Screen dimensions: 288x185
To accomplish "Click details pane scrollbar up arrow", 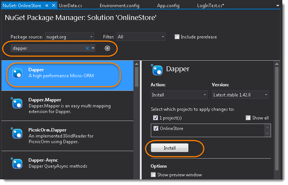I will (x=277, y=64).
